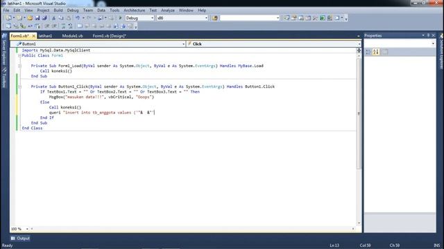
Task: Click the Add New Item toolbar icon
Action: tap(19, 18)
